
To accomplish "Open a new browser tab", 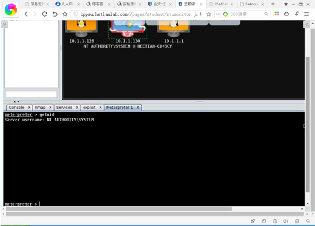I will click(273, 4).
